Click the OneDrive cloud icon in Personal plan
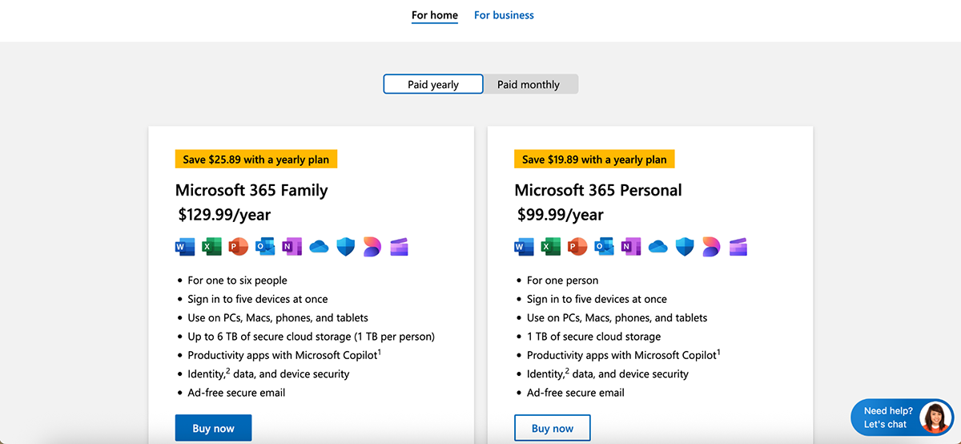The image size is (961, 444). [x=658, y=247]
